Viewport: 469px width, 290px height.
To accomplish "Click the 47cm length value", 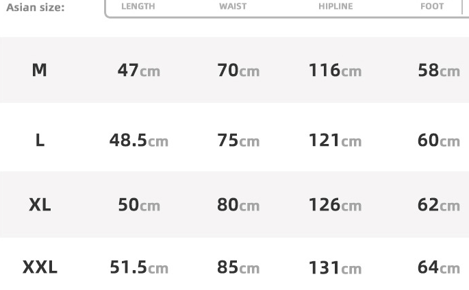I will [x=139, y=70].
